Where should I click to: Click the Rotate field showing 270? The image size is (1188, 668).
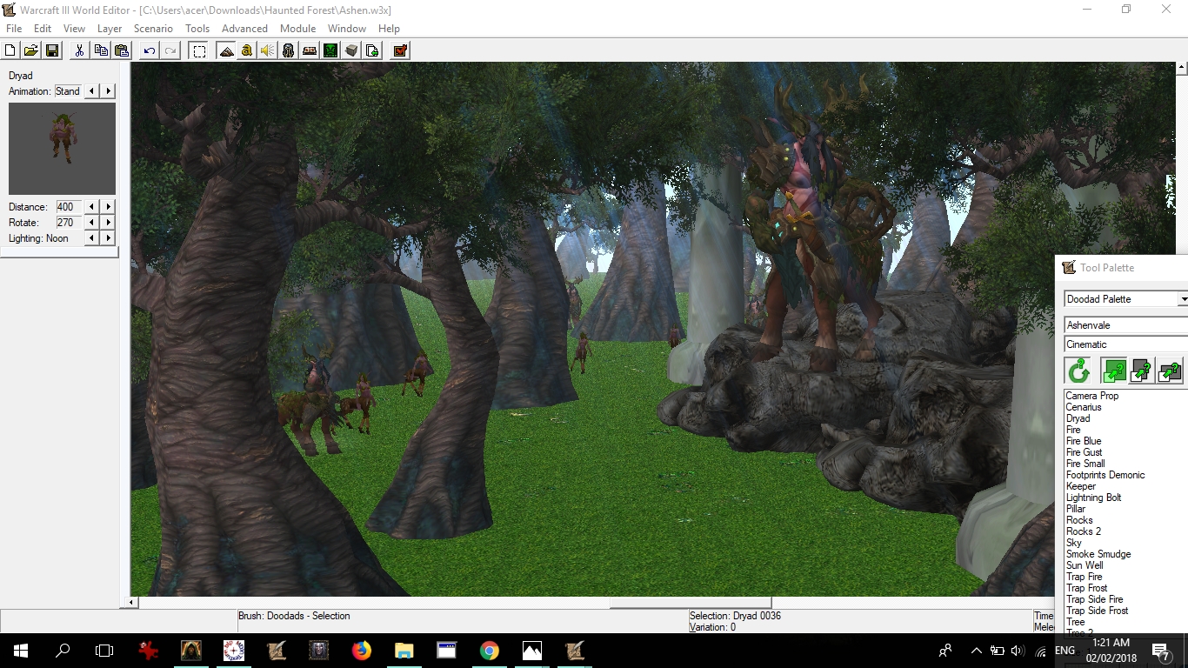pos(69,223)
